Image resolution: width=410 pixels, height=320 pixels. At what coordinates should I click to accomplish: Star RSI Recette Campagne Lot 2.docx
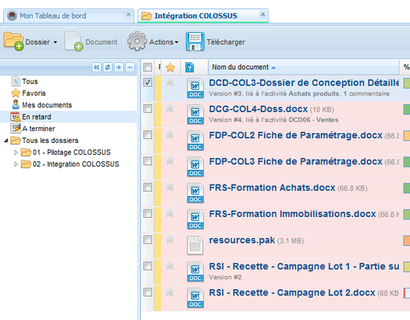point(170,291)
